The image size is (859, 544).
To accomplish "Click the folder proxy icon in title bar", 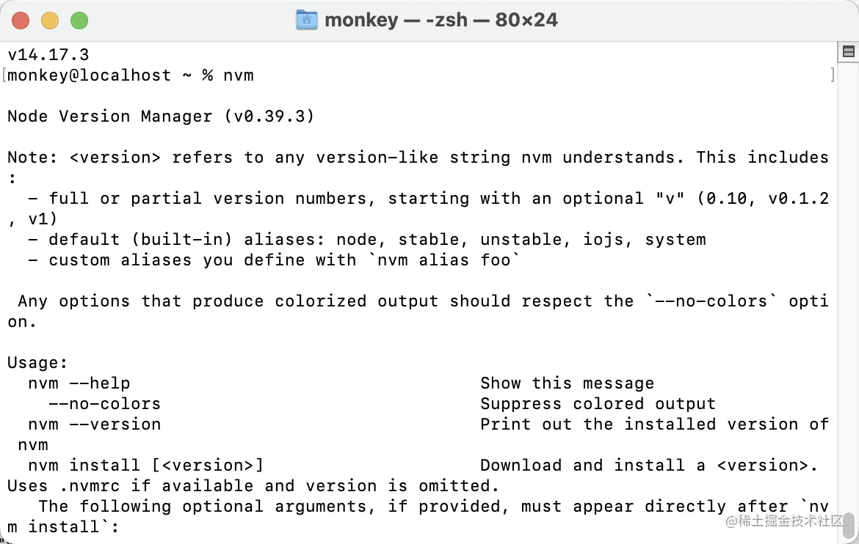I will tap(307, 21).
